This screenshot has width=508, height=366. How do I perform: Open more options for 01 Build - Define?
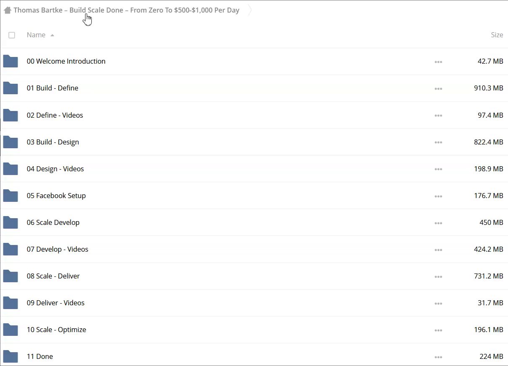pyautogui.click(x=438, y=89)
